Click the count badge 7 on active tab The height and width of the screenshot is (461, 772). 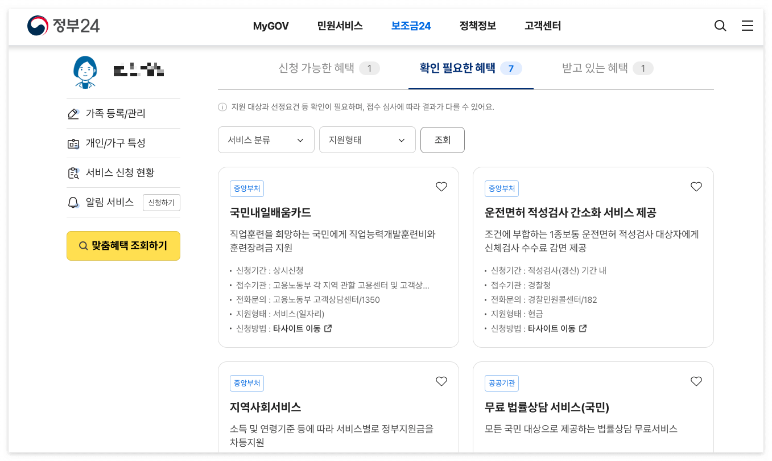tap(511, 69)
